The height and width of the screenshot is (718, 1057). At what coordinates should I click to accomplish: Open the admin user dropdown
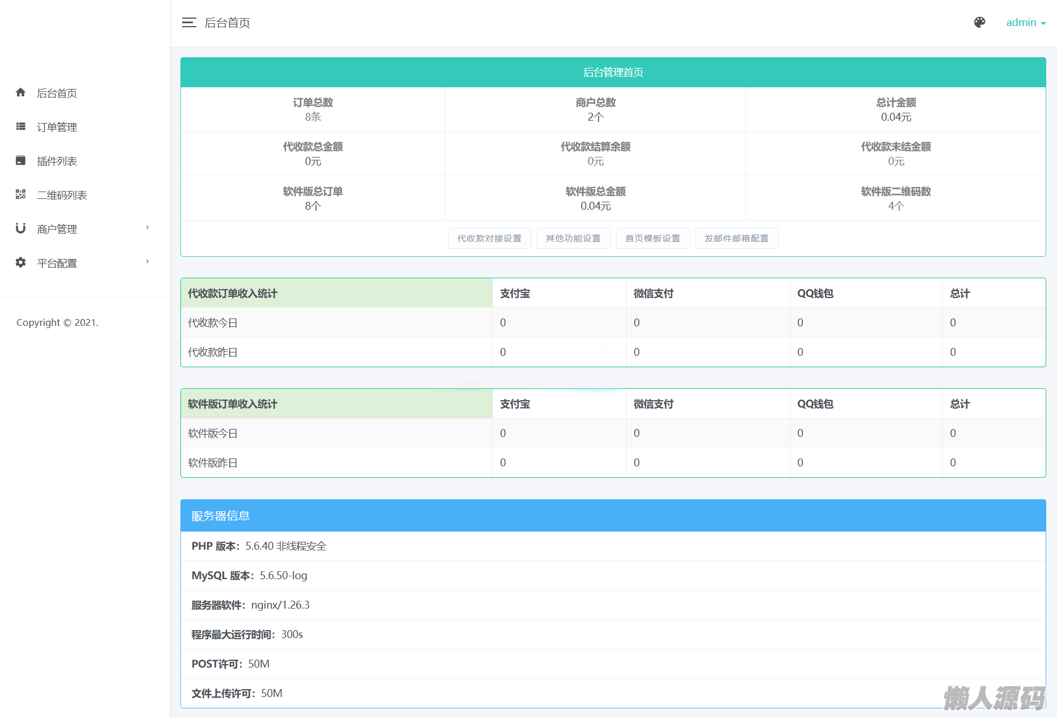click(1025, 23)
